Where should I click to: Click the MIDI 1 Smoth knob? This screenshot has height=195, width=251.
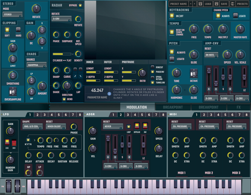pos(175,140)
